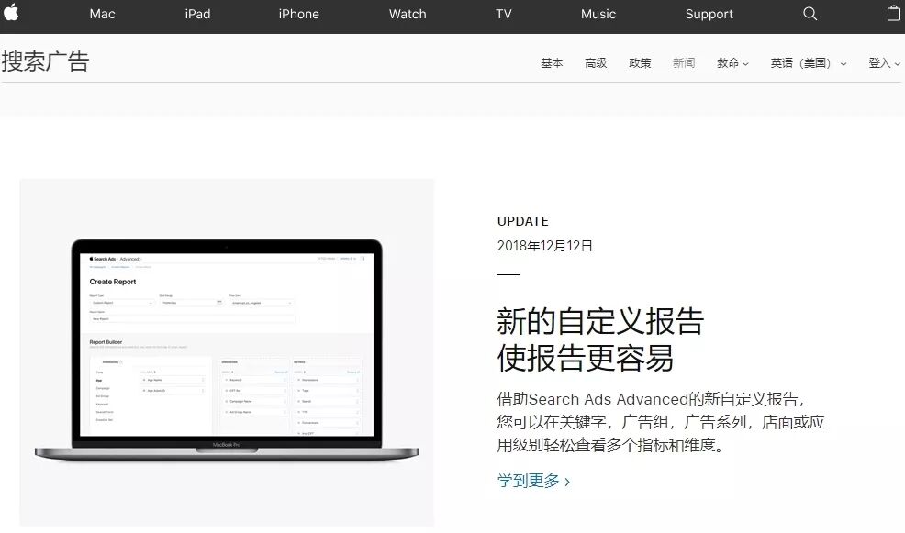Screen dimensions: 905x533
Task: Click the 学到更多 link
Action: point(533,481)
